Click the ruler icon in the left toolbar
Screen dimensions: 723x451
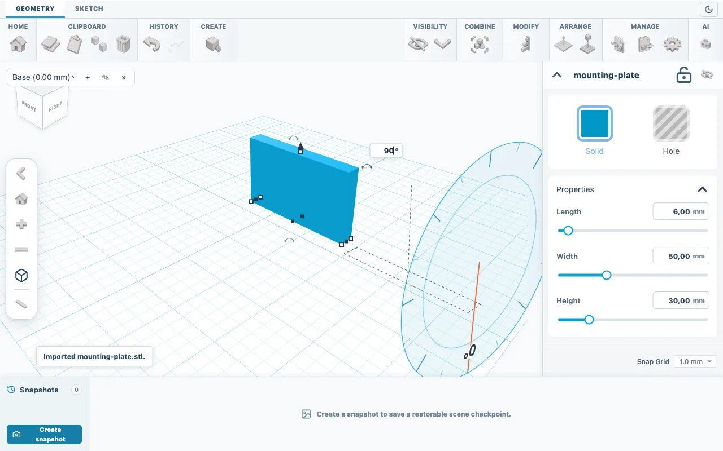[x=21, y=304]
